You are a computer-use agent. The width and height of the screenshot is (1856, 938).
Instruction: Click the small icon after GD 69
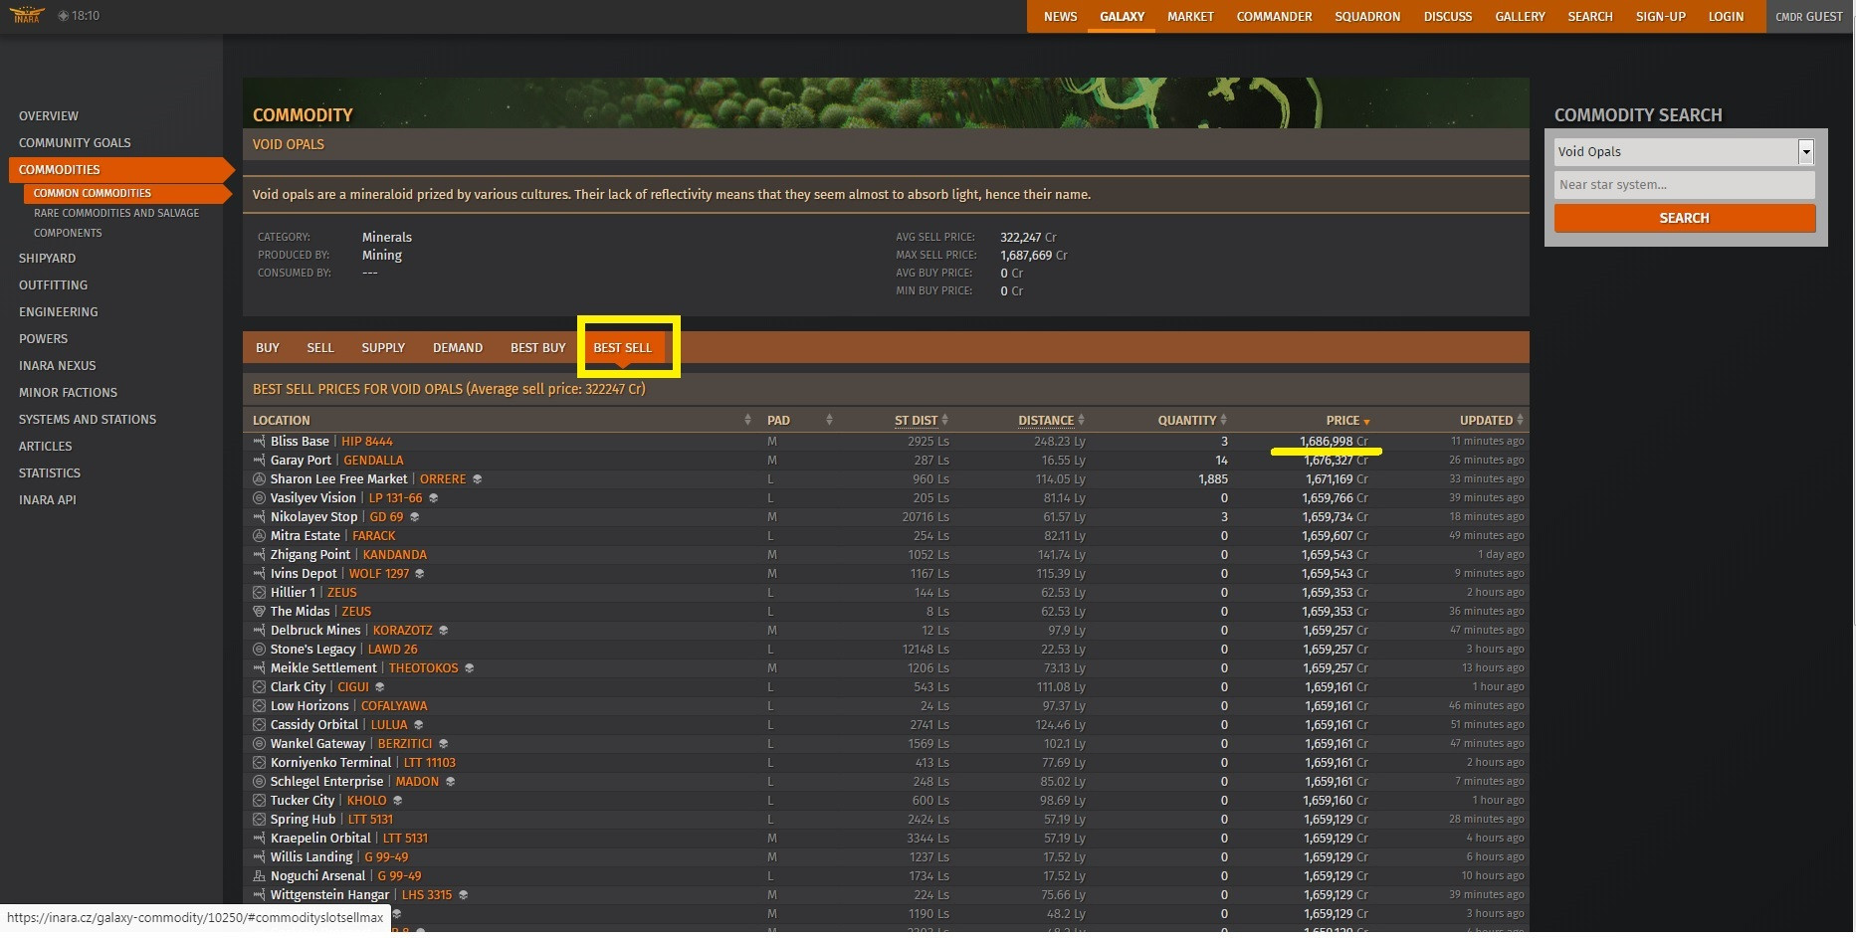pyautogui.click(x=415, y=517)
